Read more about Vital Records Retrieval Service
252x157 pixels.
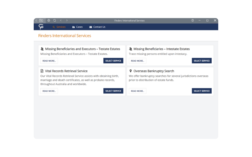click(49, 91)
